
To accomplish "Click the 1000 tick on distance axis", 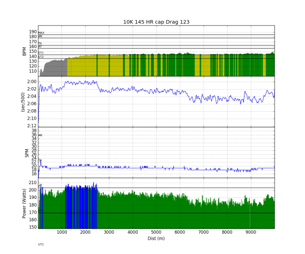I will 61,232.
